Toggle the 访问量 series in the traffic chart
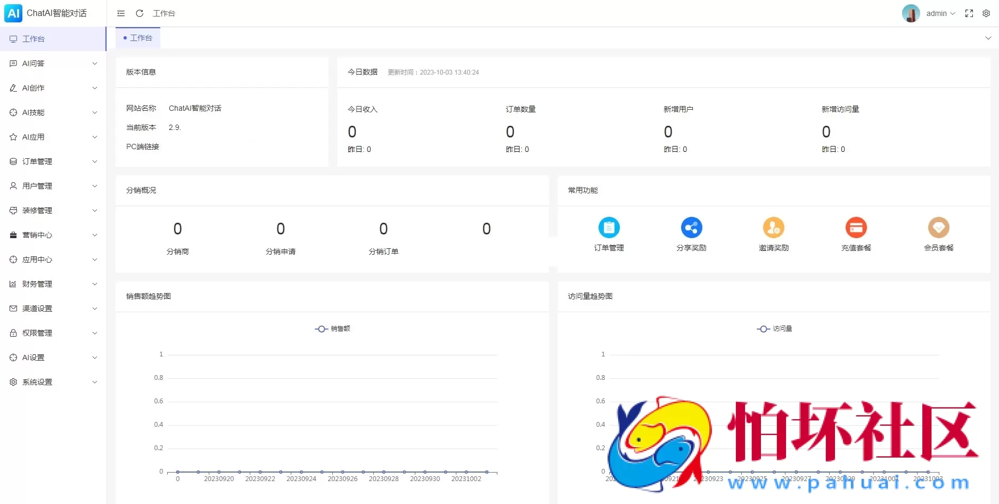 point(775,329)
